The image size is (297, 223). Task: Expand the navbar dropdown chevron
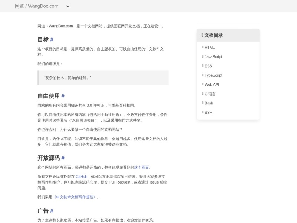[68, 6]
